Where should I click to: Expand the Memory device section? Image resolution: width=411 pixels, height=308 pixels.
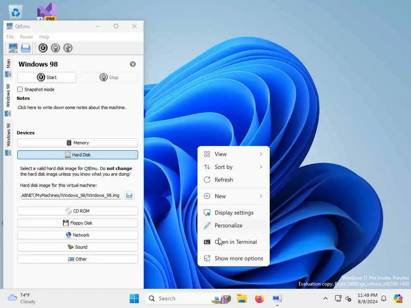pos(77,143)
